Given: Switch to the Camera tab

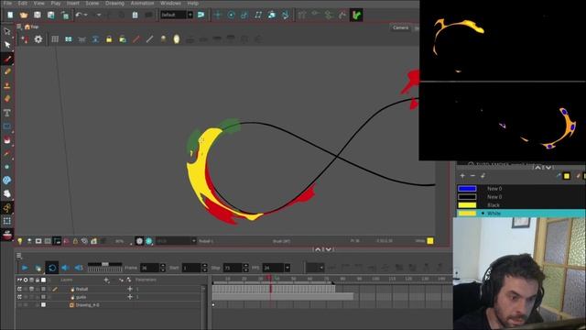Looking at the screenshot, I should (400, 27).
